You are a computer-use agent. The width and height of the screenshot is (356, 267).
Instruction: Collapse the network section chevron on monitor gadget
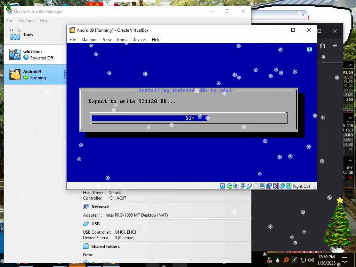[x=350, y=118]
